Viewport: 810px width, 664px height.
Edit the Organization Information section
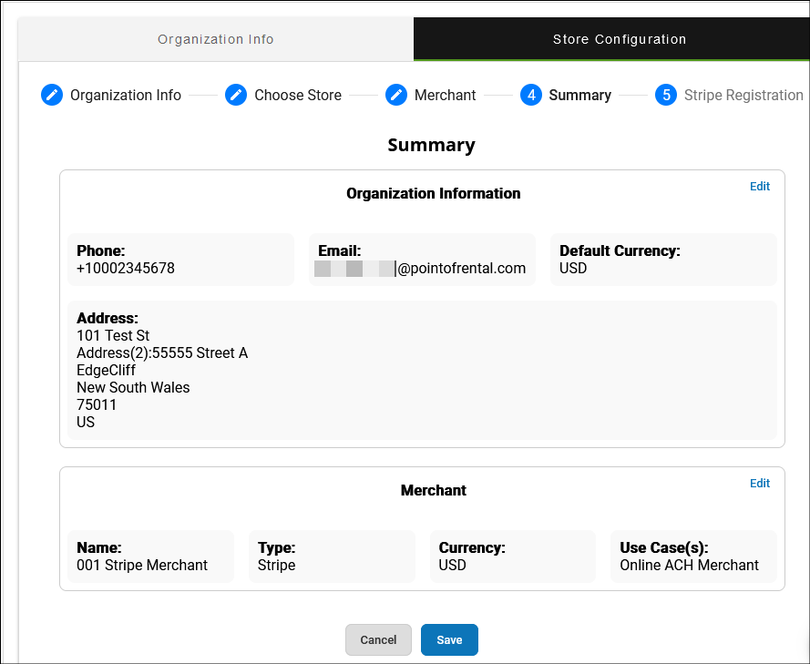(759, 186)
